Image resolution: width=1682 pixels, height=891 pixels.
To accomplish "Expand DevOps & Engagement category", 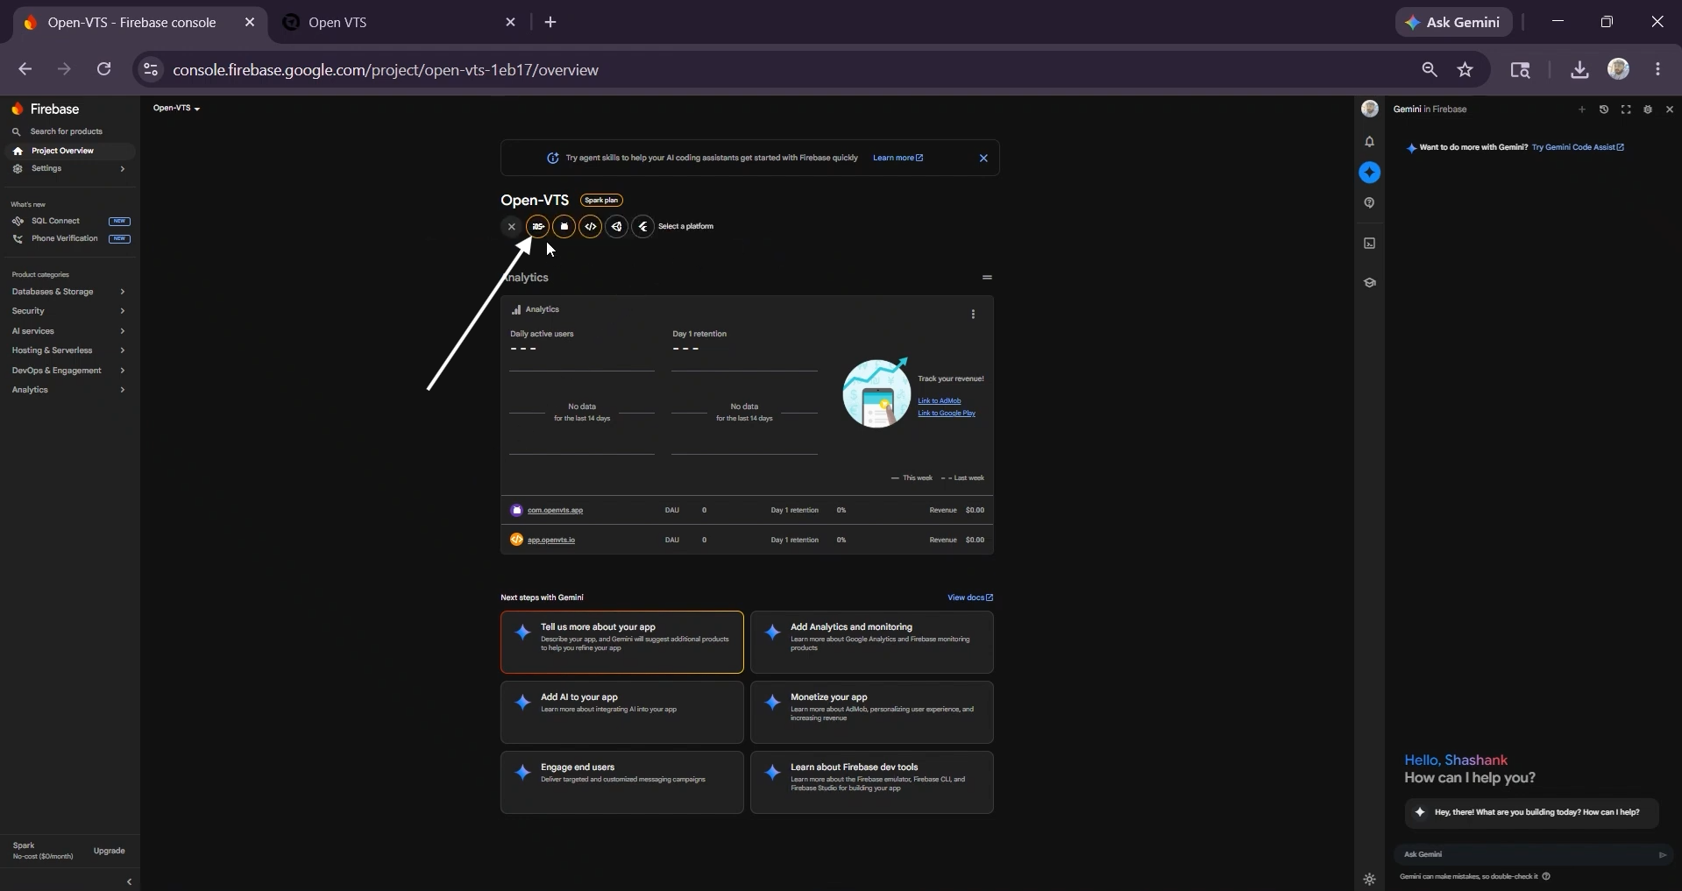I will click(x=68, y=371).
